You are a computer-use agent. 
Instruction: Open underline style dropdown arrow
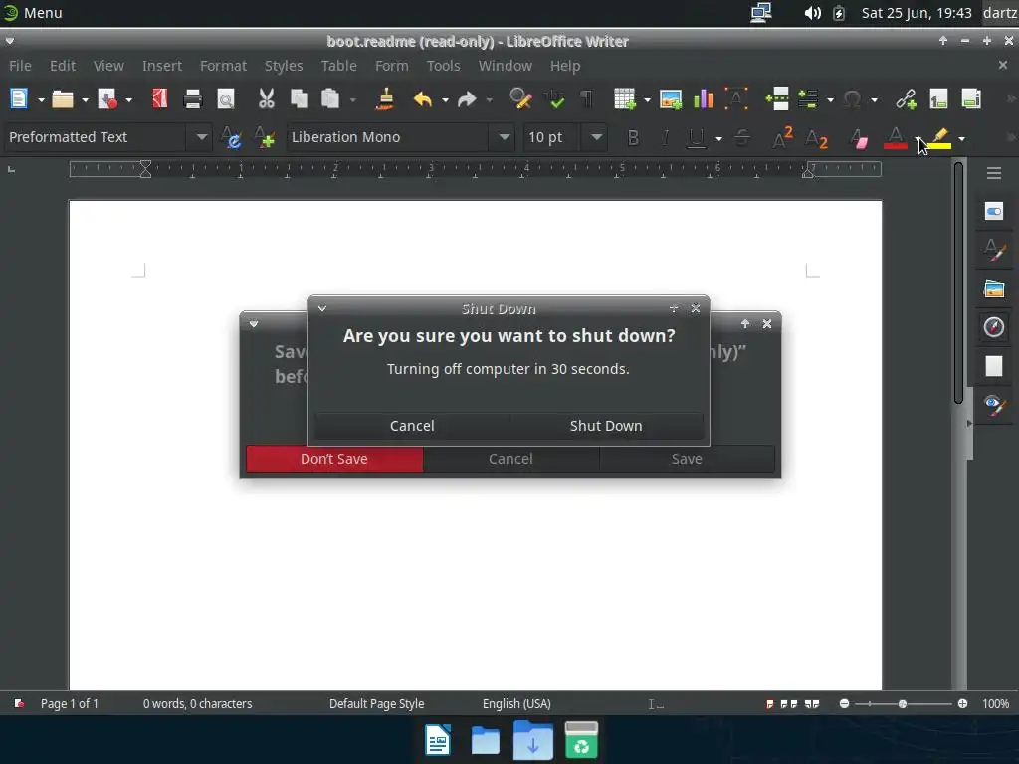[x=718, y=139]
